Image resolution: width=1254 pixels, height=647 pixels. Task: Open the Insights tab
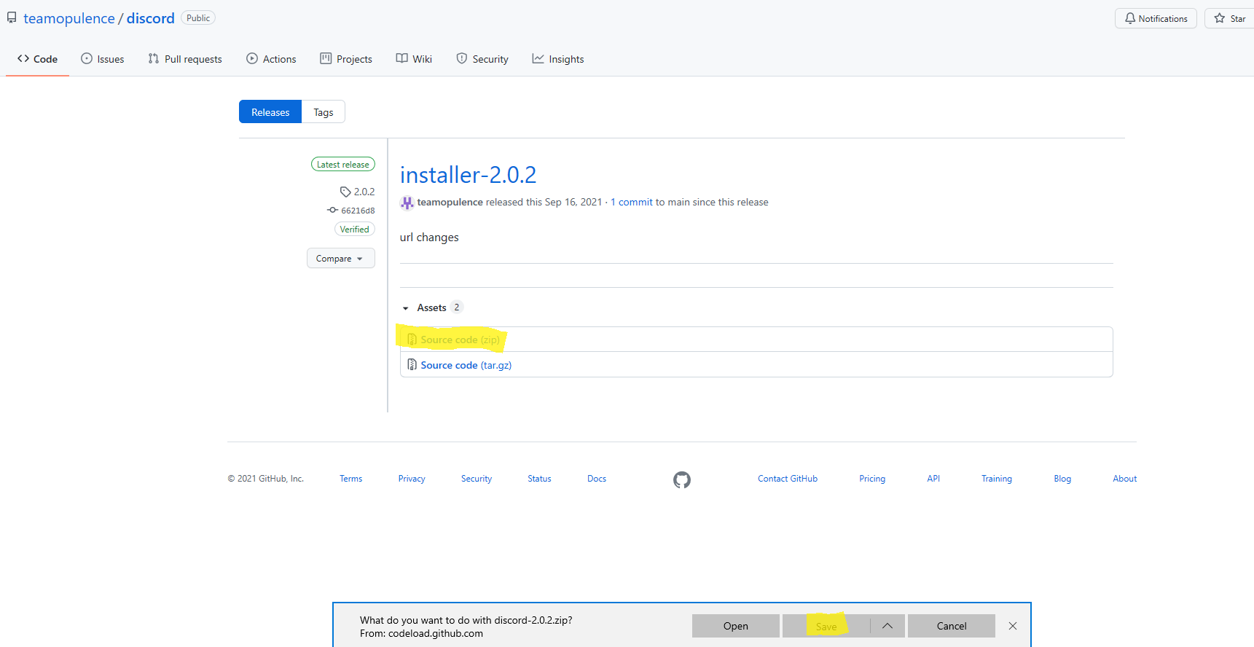[x=558, y=59]
